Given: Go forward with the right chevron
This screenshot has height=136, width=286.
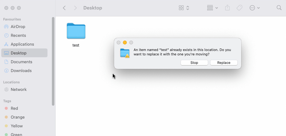Looking at the screenshot, I should pyautogui.click(x=75, y=8).
